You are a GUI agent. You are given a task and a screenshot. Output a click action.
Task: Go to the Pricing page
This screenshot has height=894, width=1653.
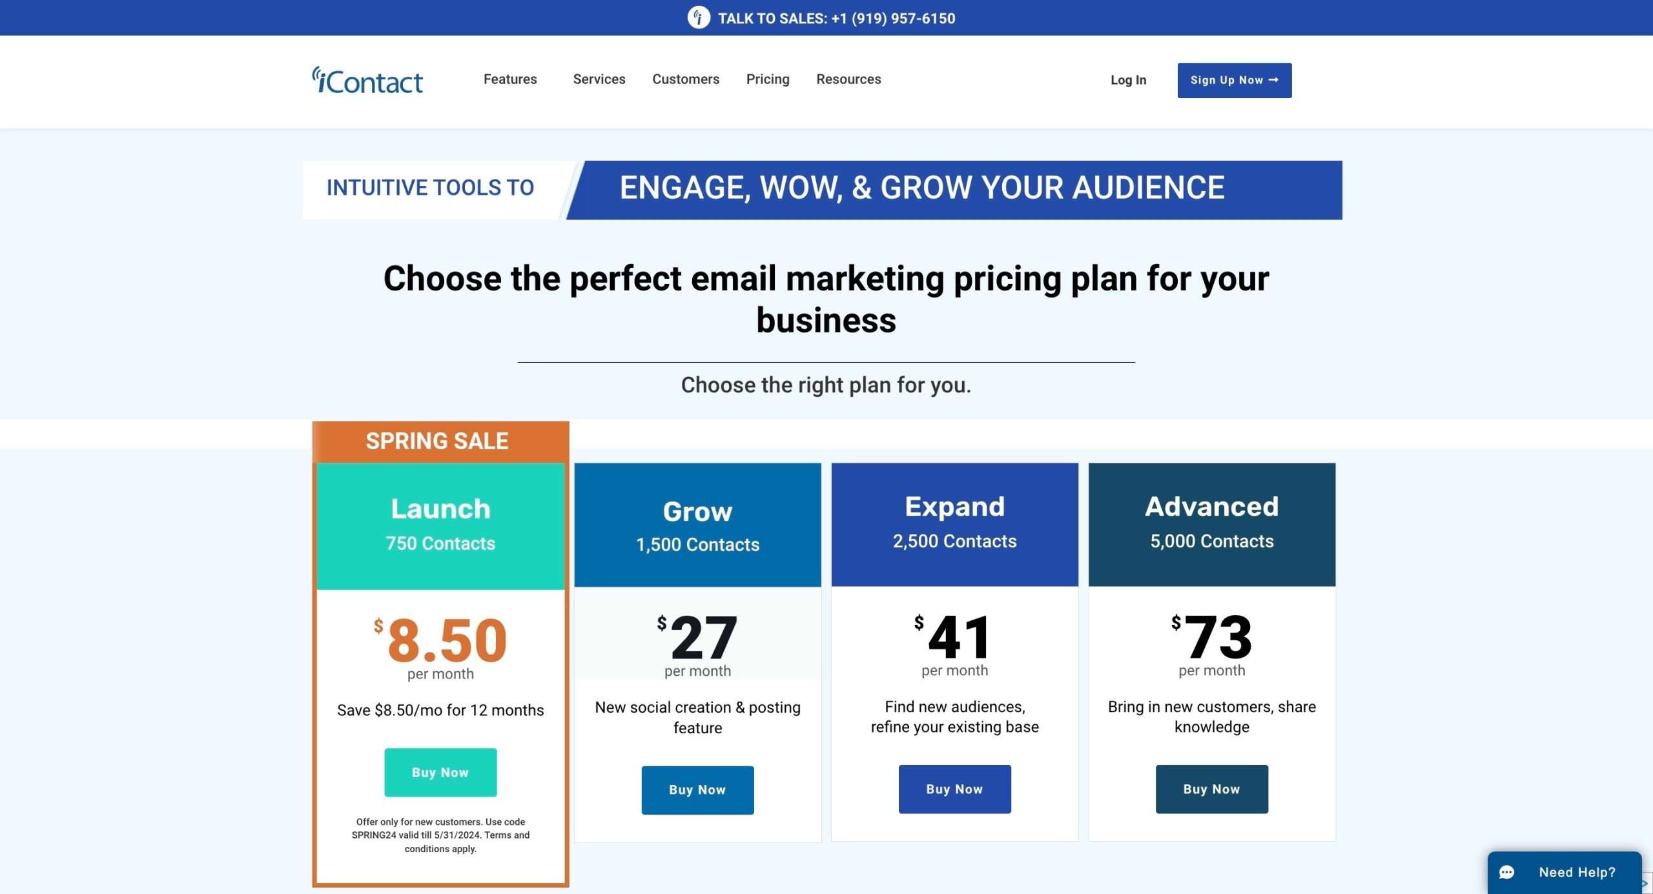(x=768, y=79)
